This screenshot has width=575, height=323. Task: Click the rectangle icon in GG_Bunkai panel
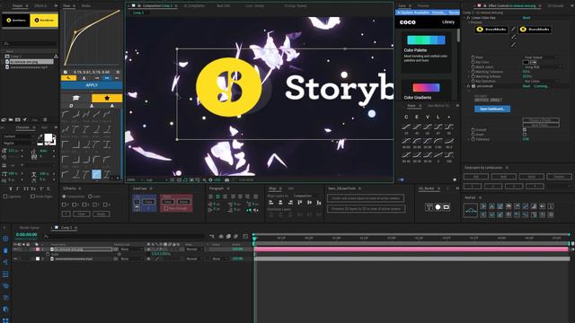click(447, 207)
